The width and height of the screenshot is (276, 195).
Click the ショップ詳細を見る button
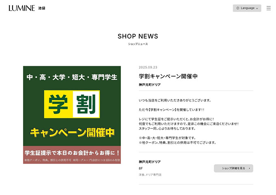point(233,168)
